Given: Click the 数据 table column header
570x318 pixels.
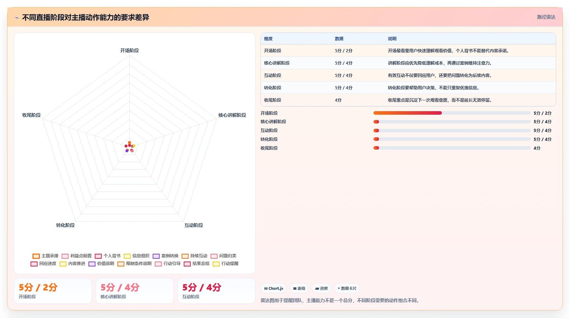Looking at the screenshot, I should pos(339,39).
